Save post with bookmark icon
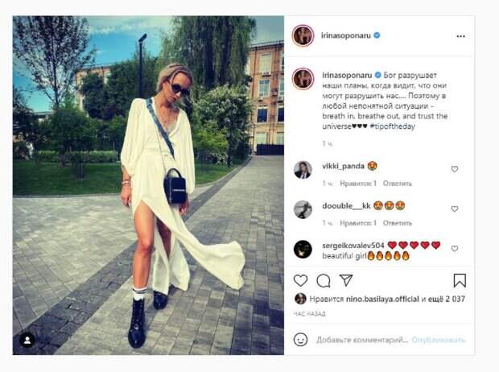The width and height of the screenshot is (499, 372). 460,280
